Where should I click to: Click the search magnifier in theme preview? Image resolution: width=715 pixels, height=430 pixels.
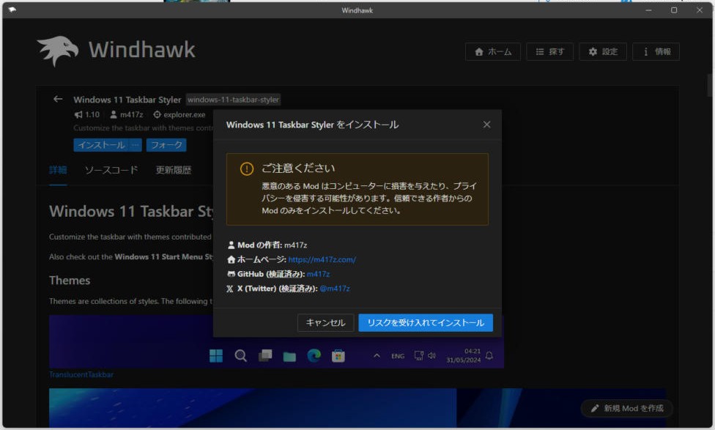coord(241,356)
